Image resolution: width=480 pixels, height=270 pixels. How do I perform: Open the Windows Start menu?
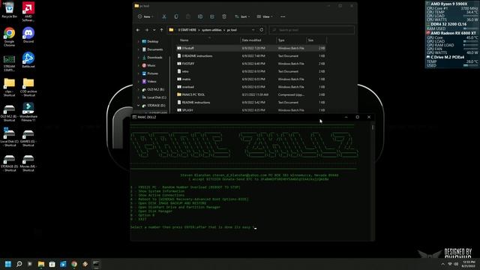[8, 264]
